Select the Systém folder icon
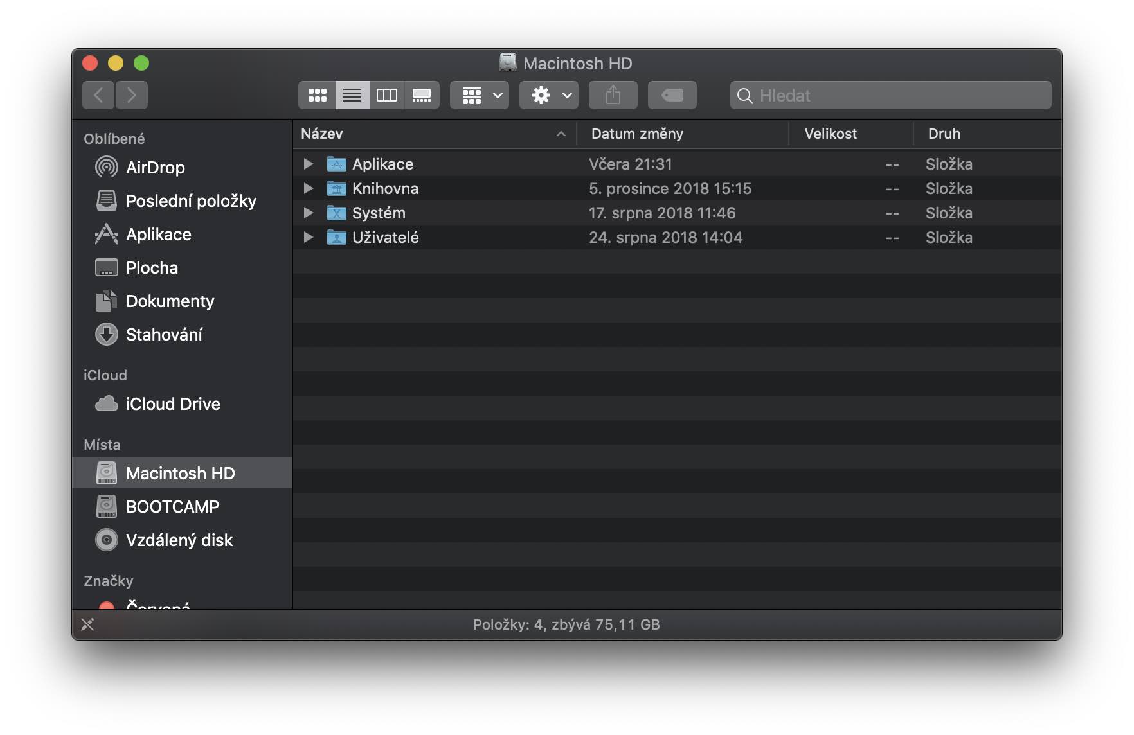Screen dimensions: 1134x735 [x=336, y=213]
